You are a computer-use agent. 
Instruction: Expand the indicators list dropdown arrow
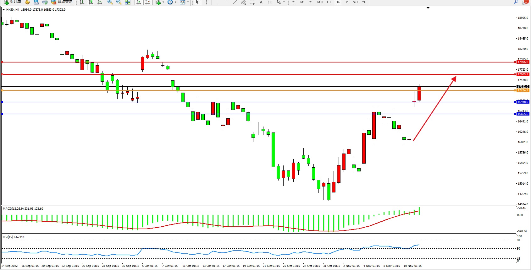coord(163,2)
